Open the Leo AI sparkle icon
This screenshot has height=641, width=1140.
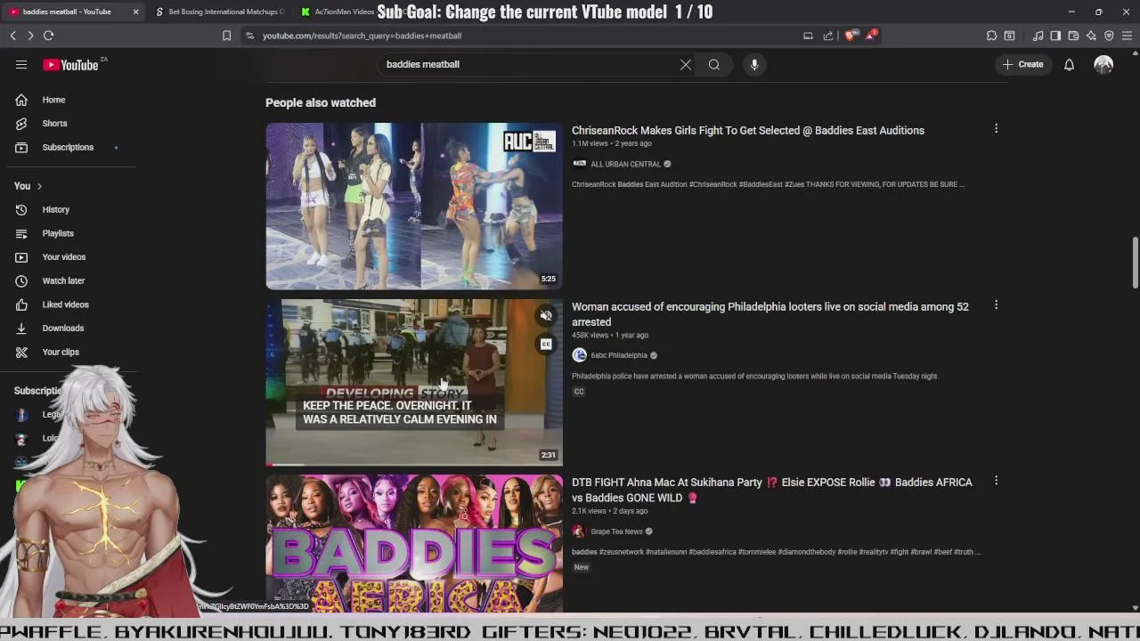pyautogui.click(x=1091, y=36)
